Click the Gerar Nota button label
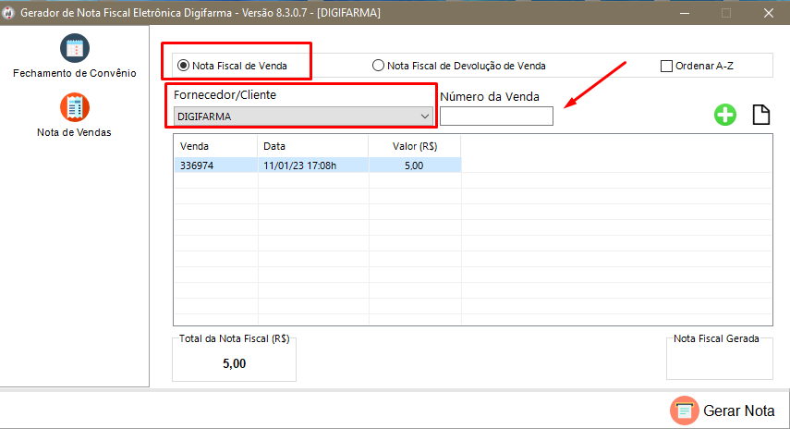Image resolution: width=790 pixels, height=429 pixels. tap(738, 411)
